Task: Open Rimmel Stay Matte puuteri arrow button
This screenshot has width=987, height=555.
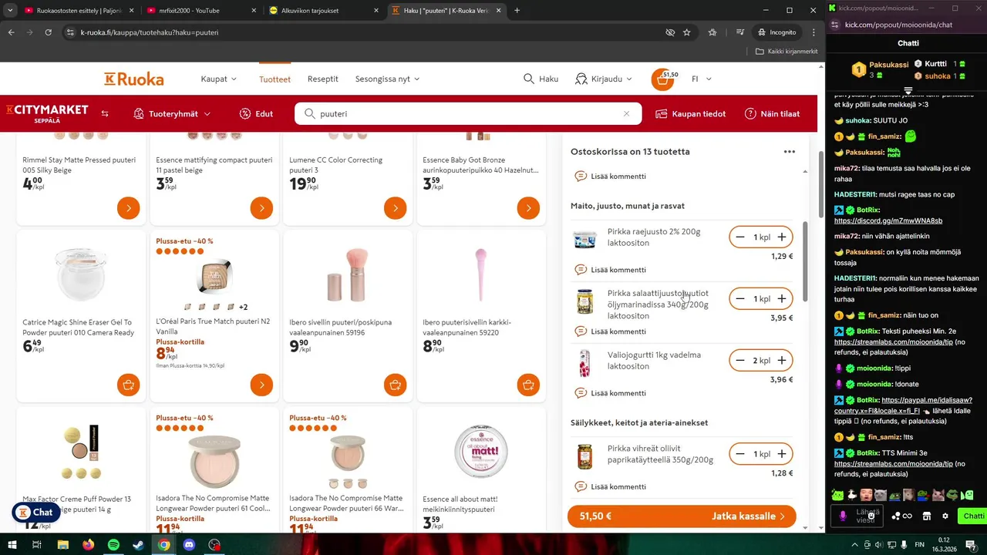Action: [x=129, y=208]
